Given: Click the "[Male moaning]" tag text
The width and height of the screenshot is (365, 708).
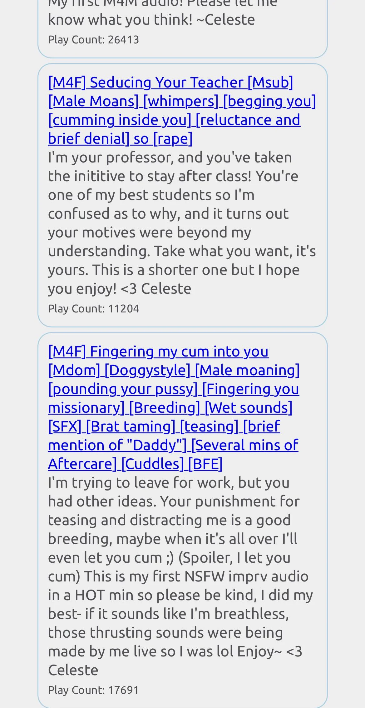Looking at the screenshot, I should coord(247,371).
